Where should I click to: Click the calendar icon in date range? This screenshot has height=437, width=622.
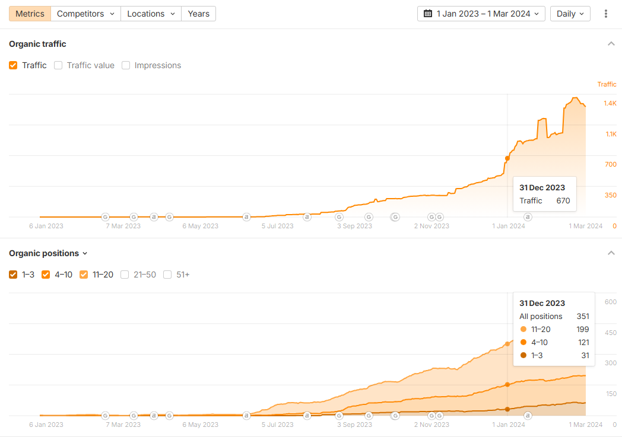[x=427, y=14]
